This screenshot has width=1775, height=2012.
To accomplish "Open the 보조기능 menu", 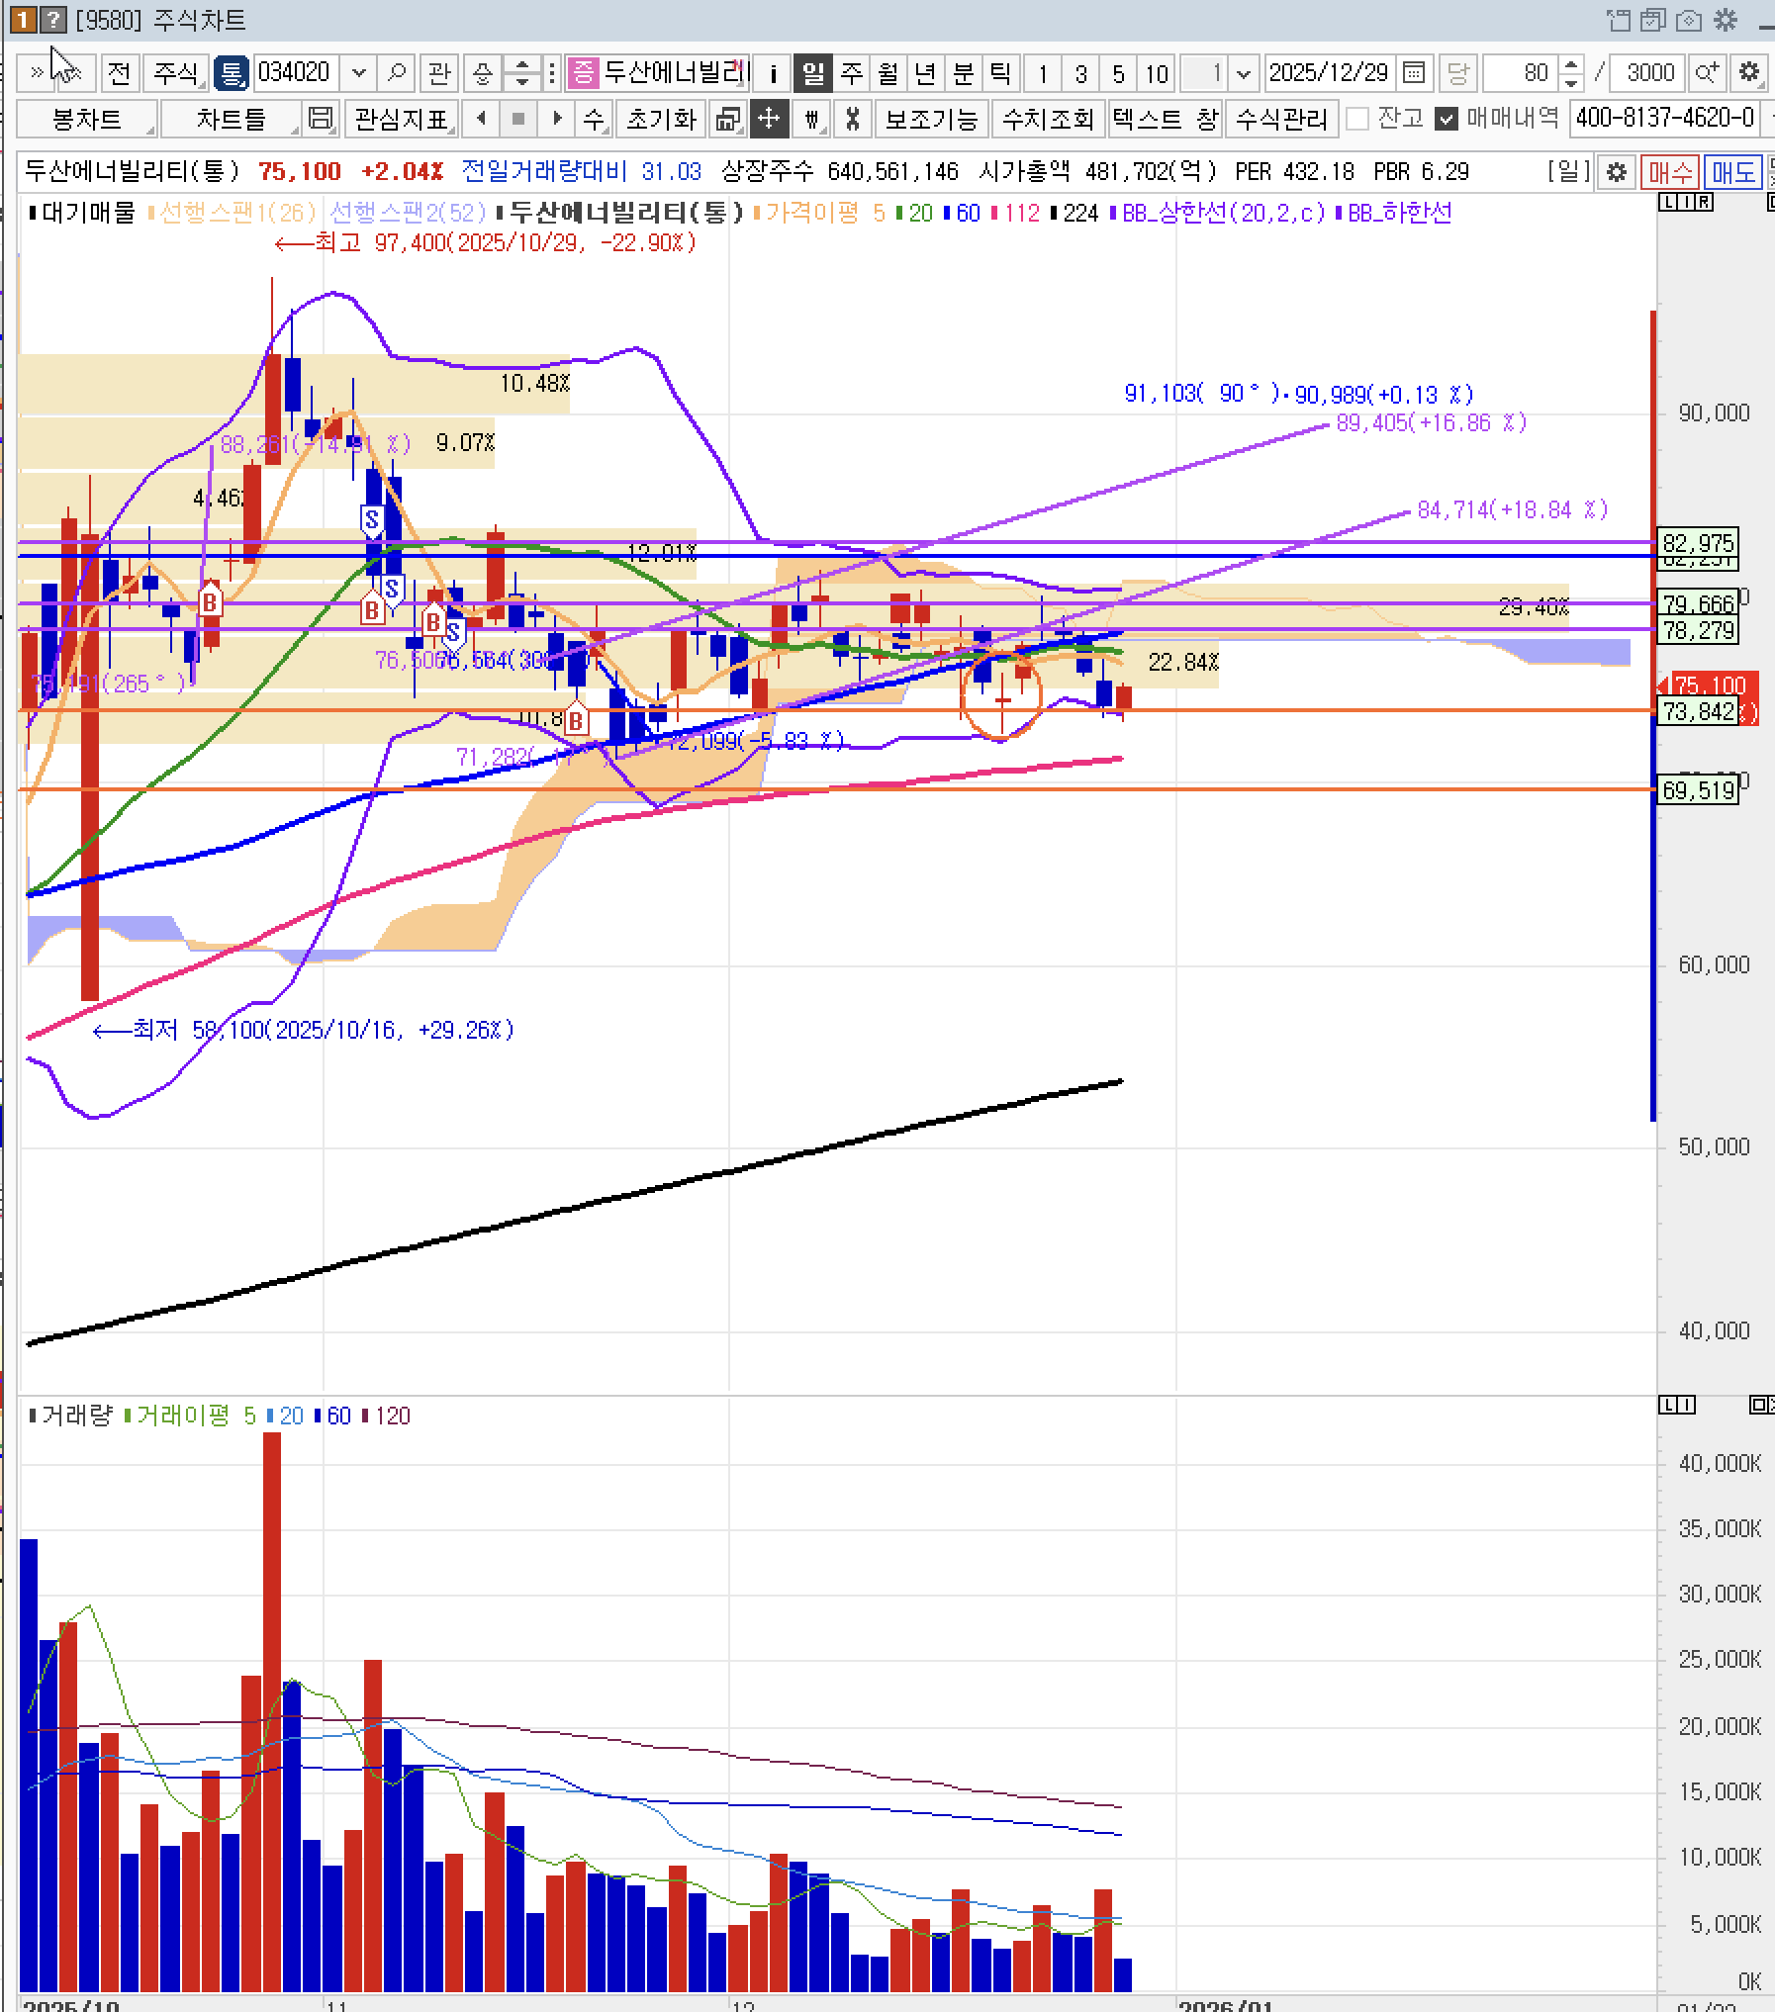I will click(x=930, y=119).
